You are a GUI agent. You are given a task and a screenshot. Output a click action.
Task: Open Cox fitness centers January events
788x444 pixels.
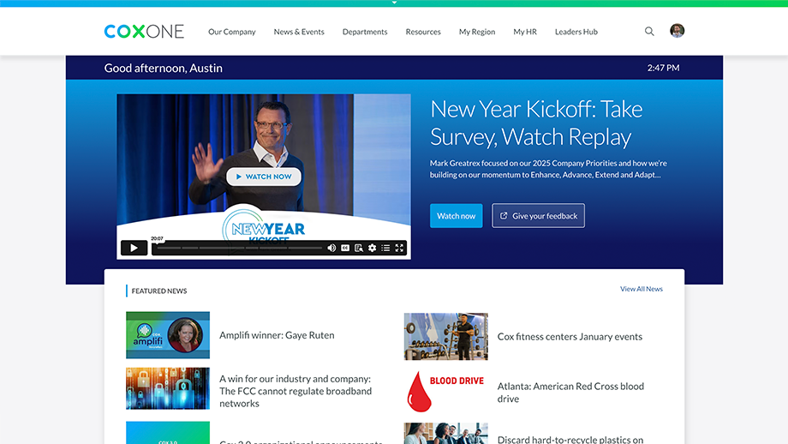click(x=570, y=336)
